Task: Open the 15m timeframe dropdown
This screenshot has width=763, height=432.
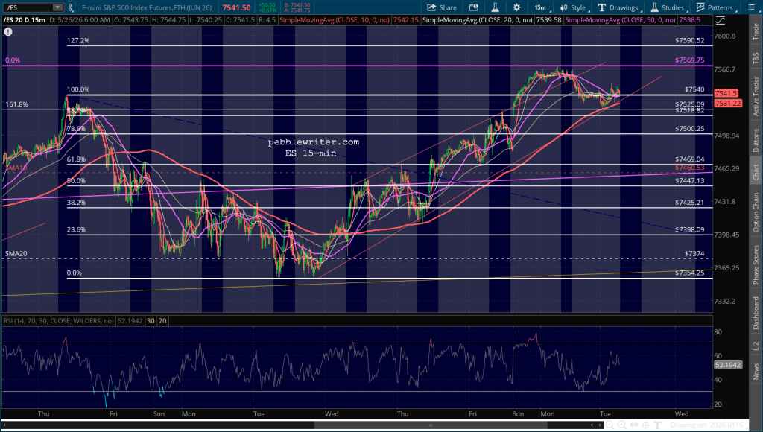Action: [x=542, y=7]
